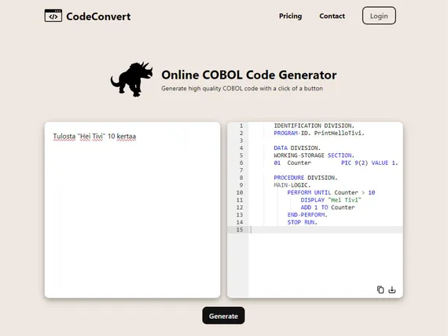
Task: Click the misspelled word kertaa in prompt
Action: coord(127,137)
